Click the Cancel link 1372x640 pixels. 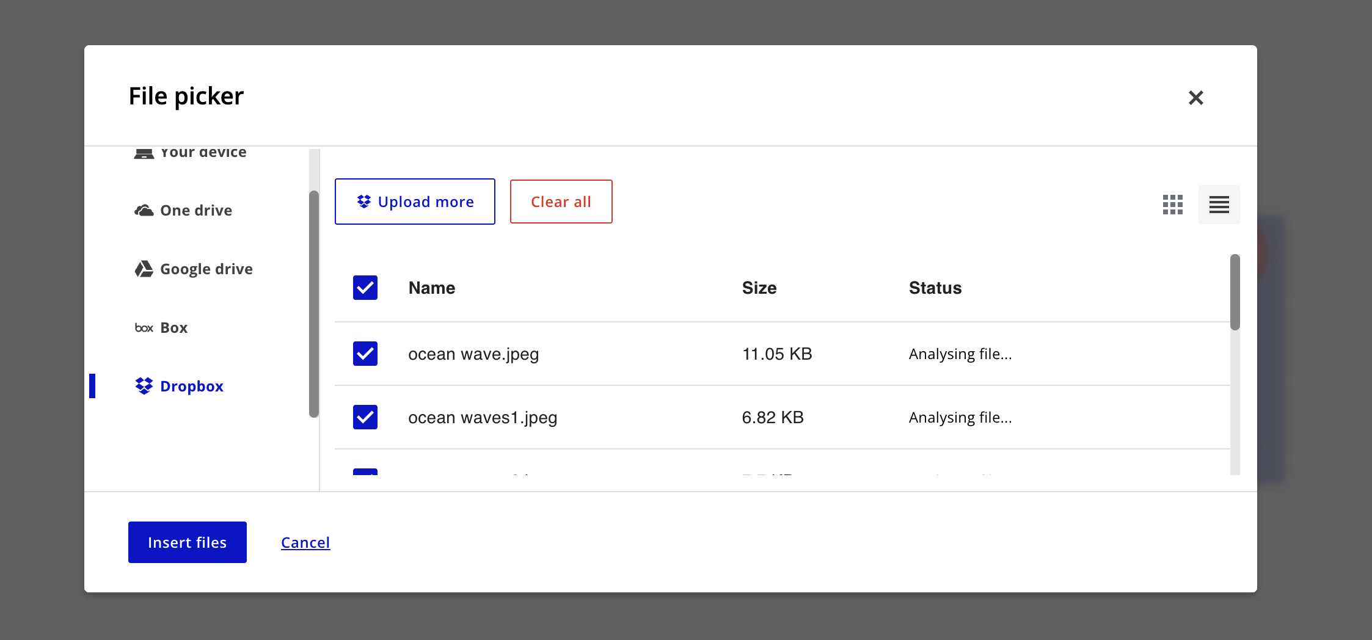(x=305, y=542)
